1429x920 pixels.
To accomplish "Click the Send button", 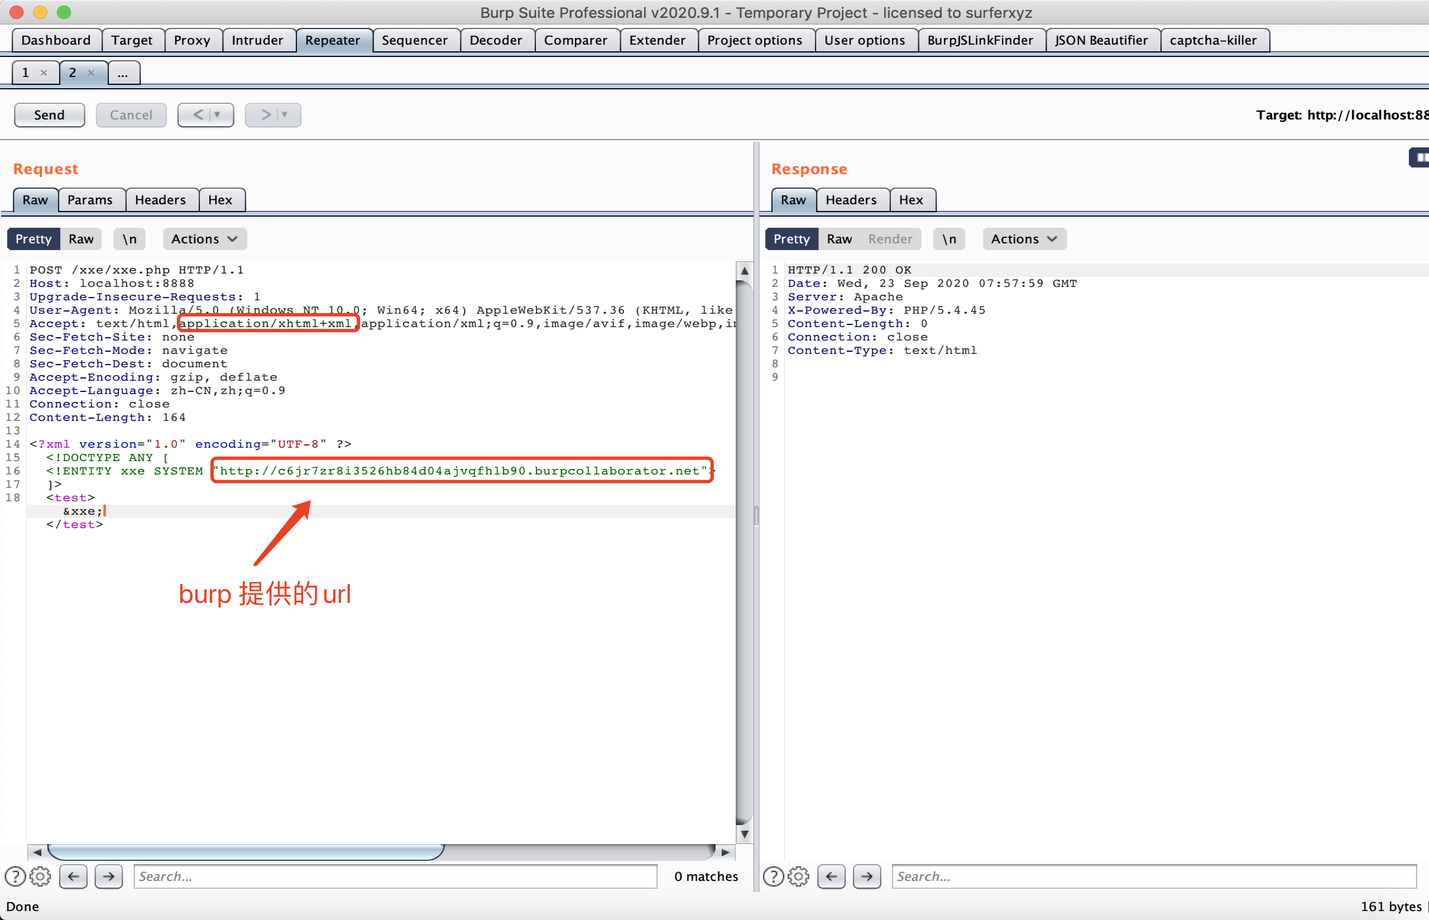I will tap(49, 114).
